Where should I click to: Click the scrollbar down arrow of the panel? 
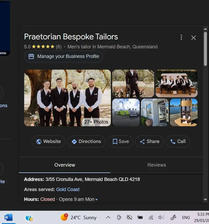point(205,200)
